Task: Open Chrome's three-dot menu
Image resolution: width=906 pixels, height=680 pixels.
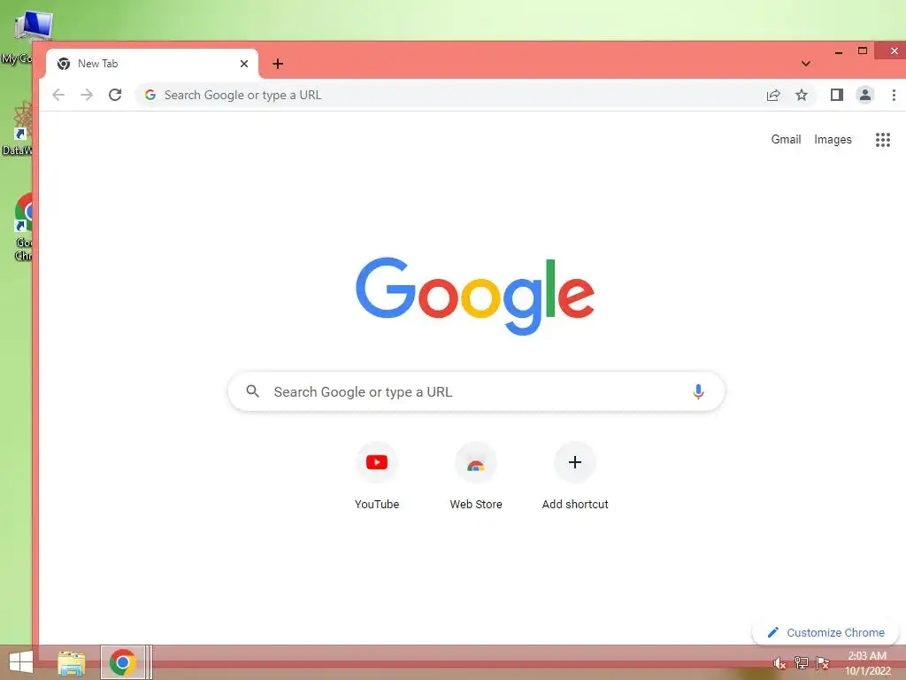Action: tap(894, 95)
